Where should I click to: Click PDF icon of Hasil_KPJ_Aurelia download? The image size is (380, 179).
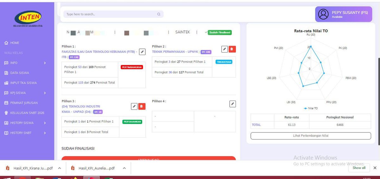[x=73, y=168]
